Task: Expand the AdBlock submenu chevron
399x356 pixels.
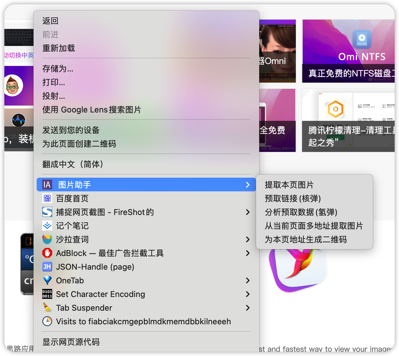Action: (x=248, y=253)
